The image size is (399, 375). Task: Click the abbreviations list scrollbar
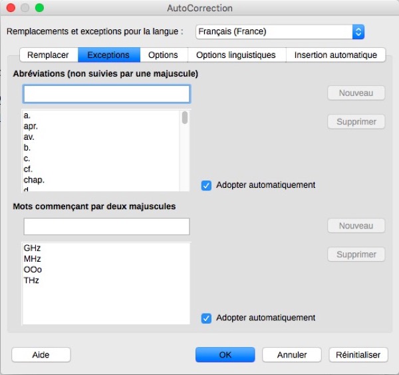[x=185, y=119]
